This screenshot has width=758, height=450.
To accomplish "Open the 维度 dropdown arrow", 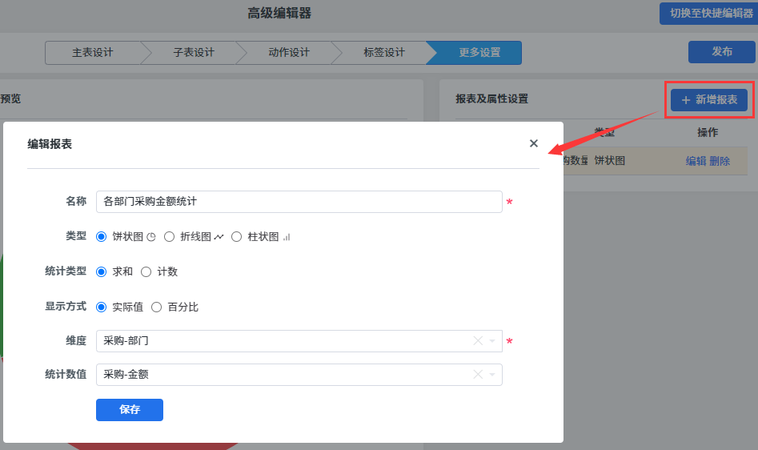I will coord(492,341).
